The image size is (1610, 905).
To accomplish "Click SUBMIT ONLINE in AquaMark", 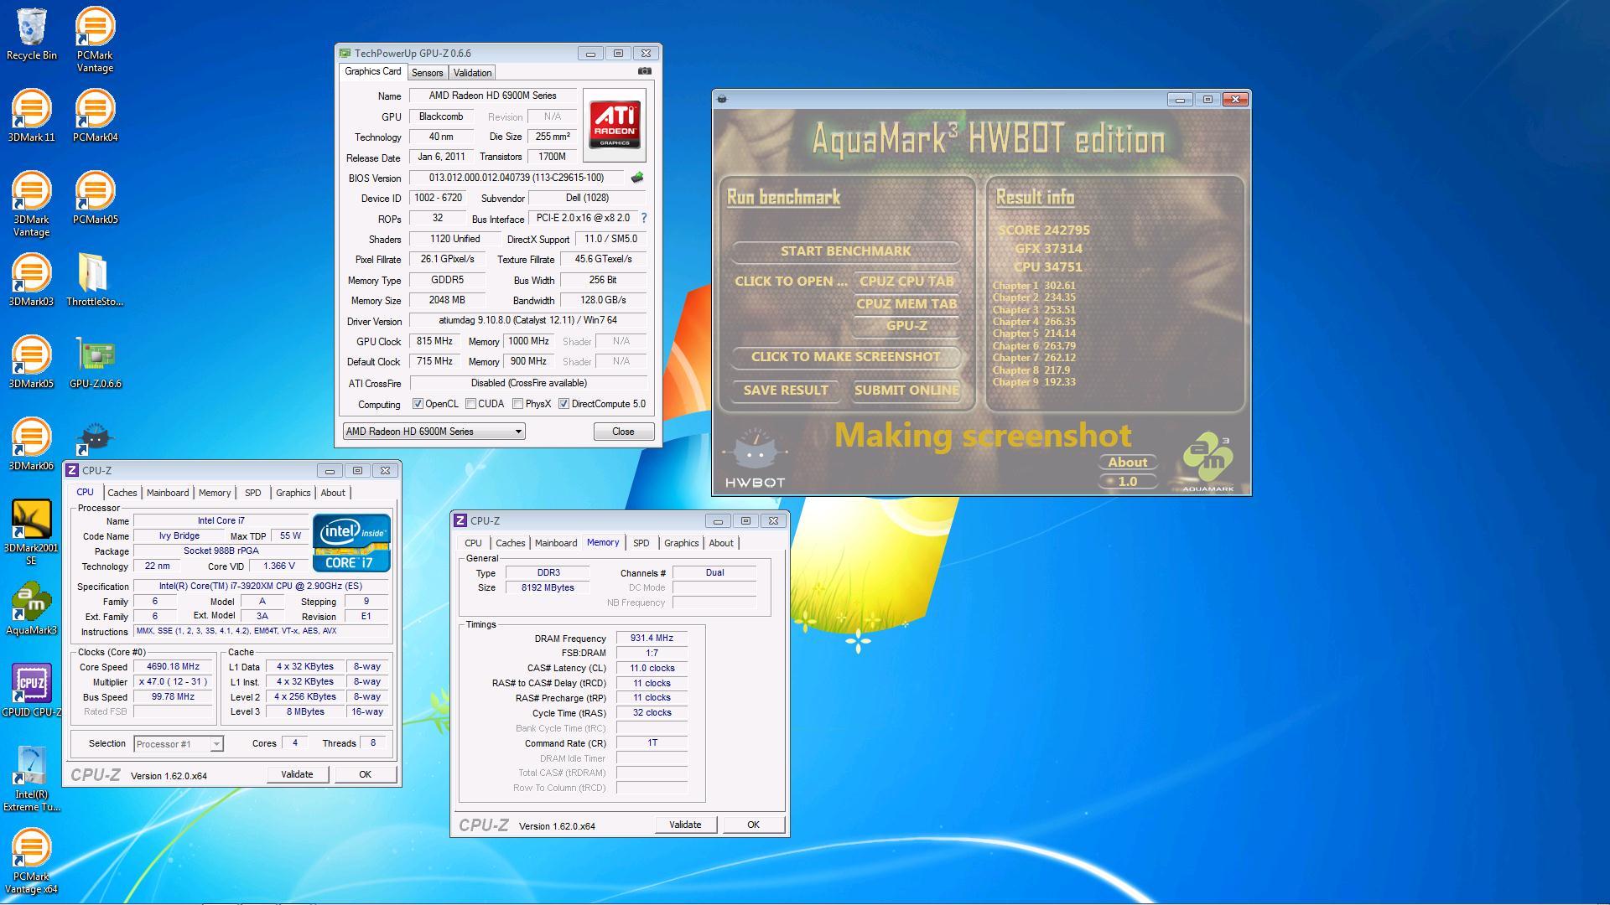I will (906, 390).
